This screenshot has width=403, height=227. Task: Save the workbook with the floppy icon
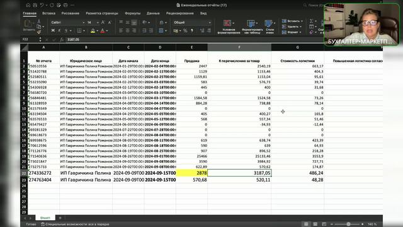coord(35,5)
